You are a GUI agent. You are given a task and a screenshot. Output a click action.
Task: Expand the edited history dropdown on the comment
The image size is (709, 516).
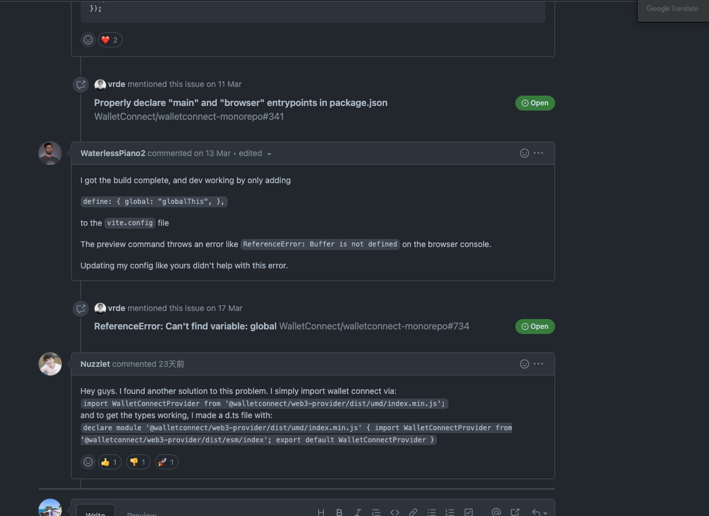click(x=269, y=154)
